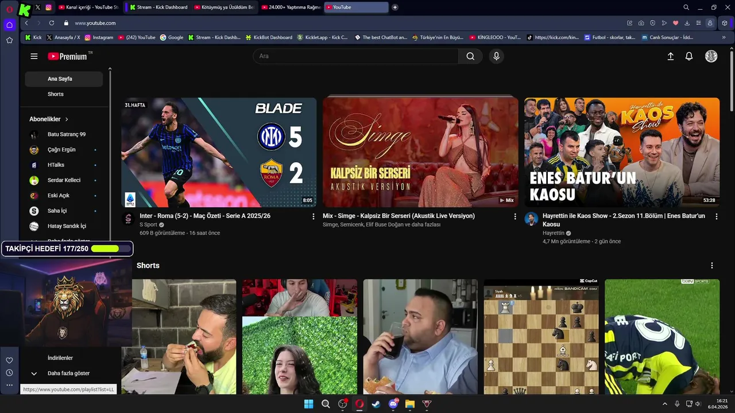The height and width of the screenshot is (413, 735).
Task: Show hidden system tray icons chevron
Action: click(665, 404)
